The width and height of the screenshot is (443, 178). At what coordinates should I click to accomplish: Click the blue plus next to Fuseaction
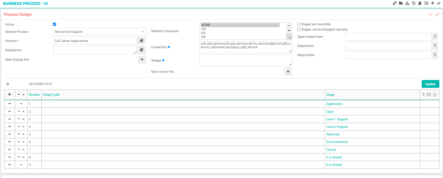(169, 47)
